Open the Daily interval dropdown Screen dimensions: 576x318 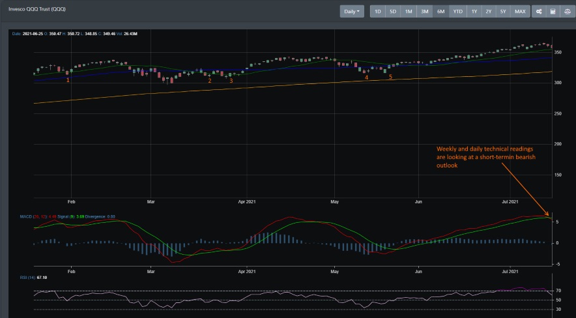(x=352, y=11)
